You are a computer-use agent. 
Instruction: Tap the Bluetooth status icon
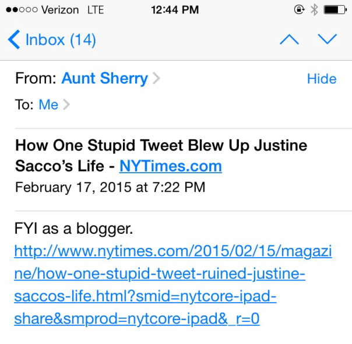click(314, 9)
